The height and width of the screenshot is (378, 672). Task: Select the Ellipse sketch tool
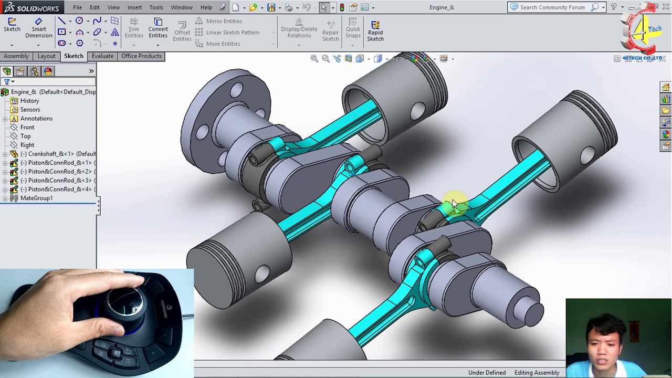[x=97, y=32]
